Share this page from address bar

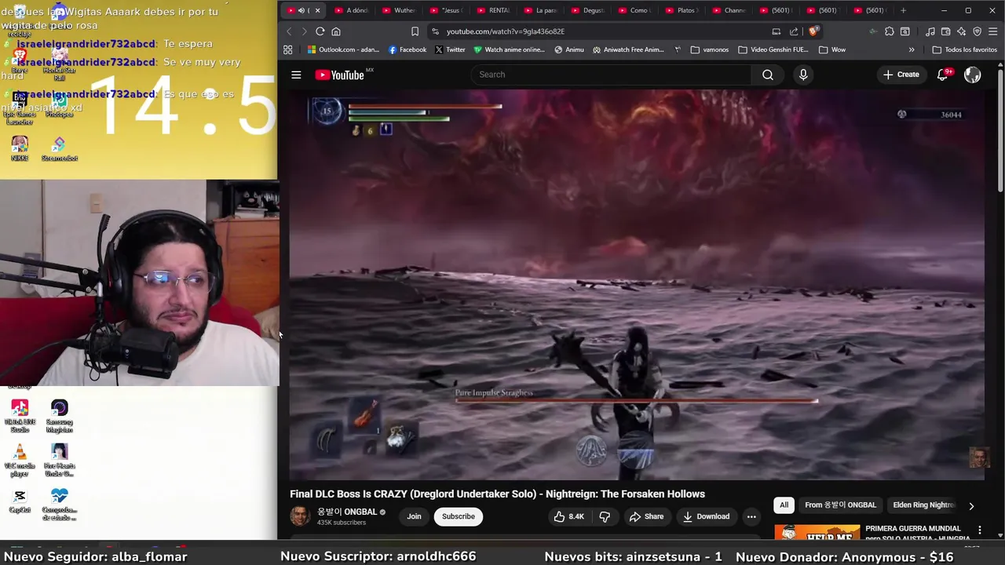(x=794, y=31)
